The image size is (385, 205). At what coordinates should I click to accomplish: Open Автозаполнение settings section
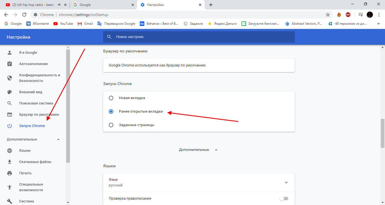33,64
